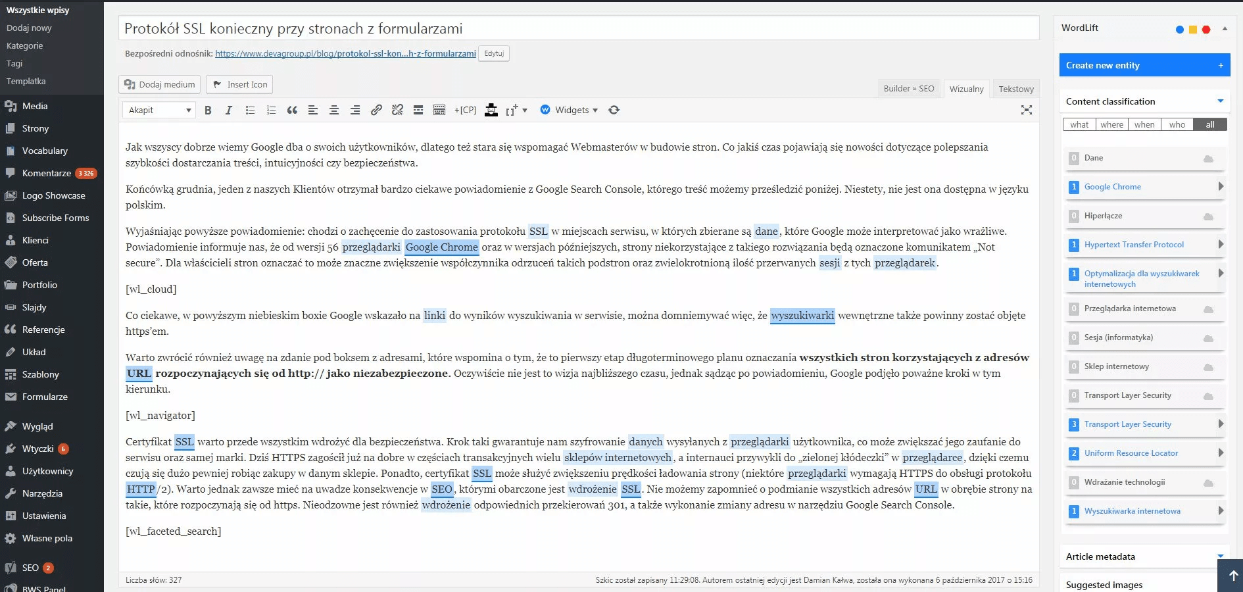Click the red WordLift color dot
Screen dimensions: 1243x592
1206,30
